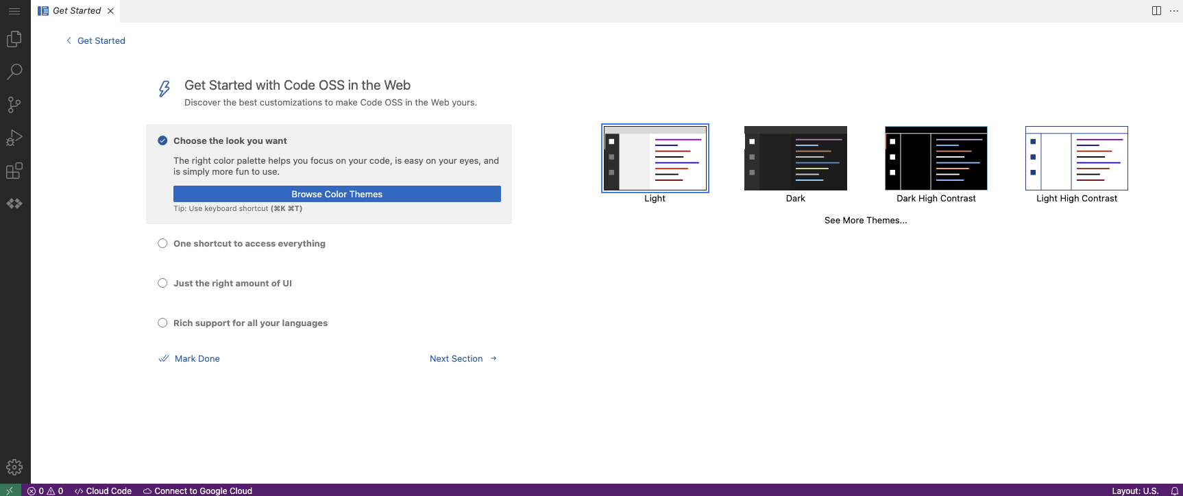The image size is (1183, 496).
Task: Select the Light theme preview
Action: [655, 158]
